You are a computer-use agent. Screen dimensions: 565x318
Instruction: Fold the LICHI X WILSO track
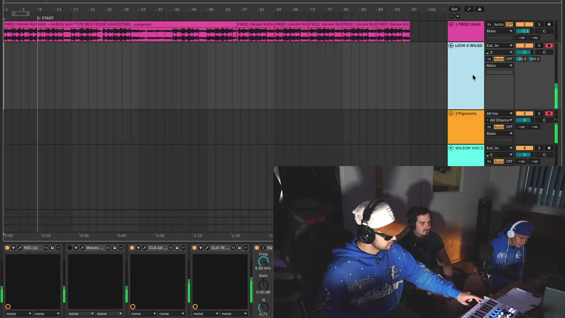pyautogui.click(x=451, y=45)
